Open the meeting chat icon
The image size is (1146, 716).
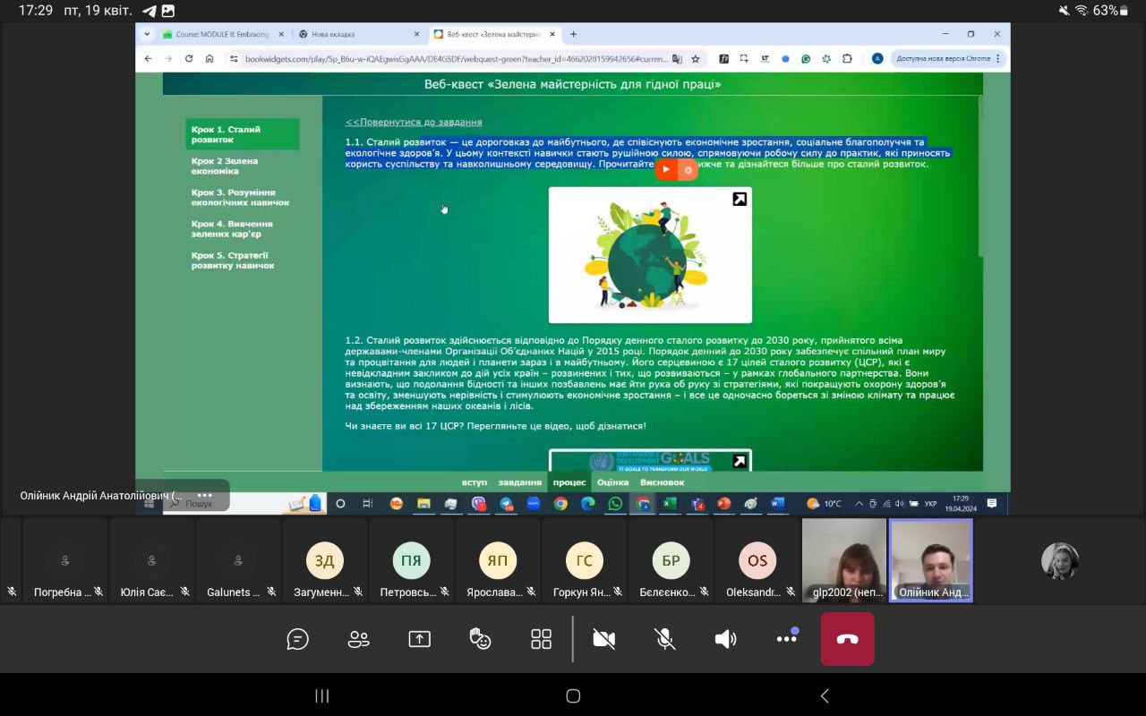[x=298, y=639]
